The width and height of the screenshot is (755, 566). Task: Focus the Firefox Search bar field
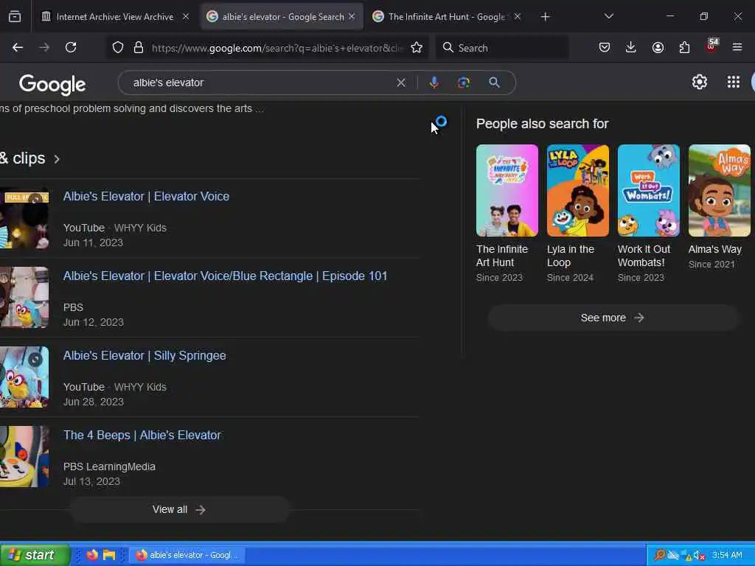(502, 48)
